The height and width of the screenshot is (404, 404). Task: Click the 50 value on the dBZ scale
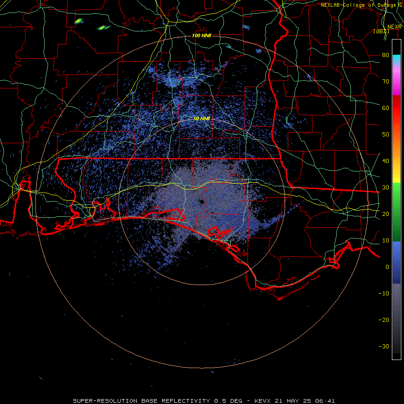[386, 135]
